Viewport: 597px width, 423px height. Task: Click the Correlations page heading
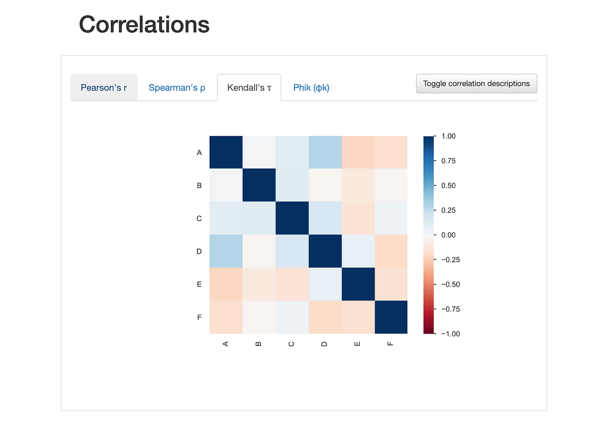point(144,24)
